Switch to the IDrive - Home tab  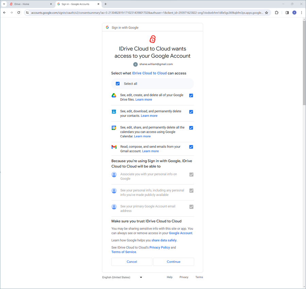click(31, 4)
